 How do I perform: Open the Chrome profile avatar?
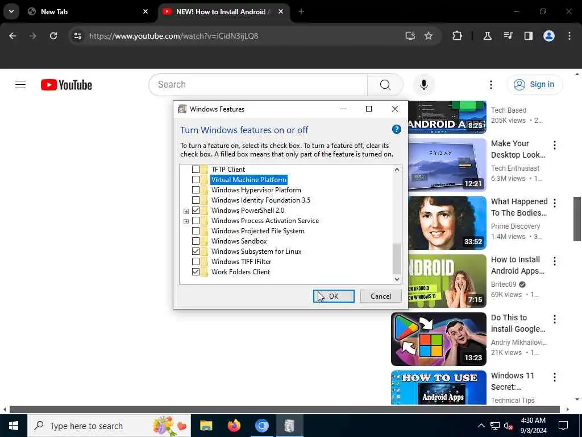(549, 36)
